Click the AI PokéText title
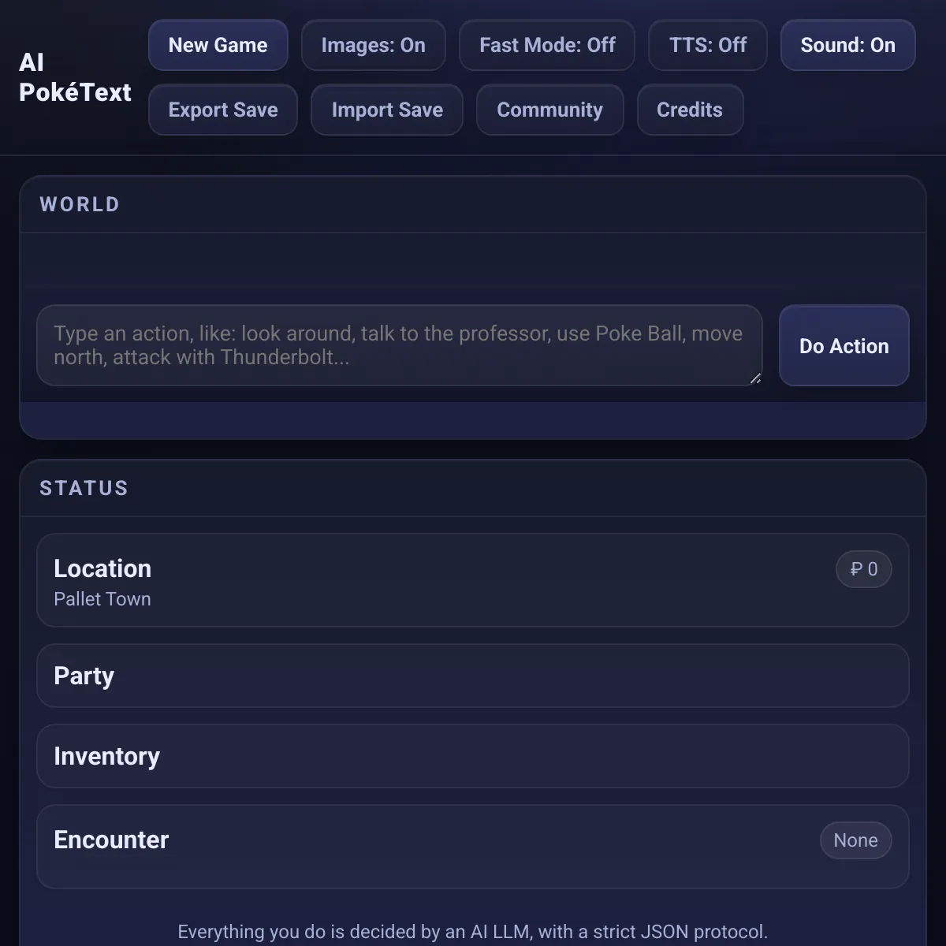The height and width of the screenshot is (946, 946). (75, 77)
